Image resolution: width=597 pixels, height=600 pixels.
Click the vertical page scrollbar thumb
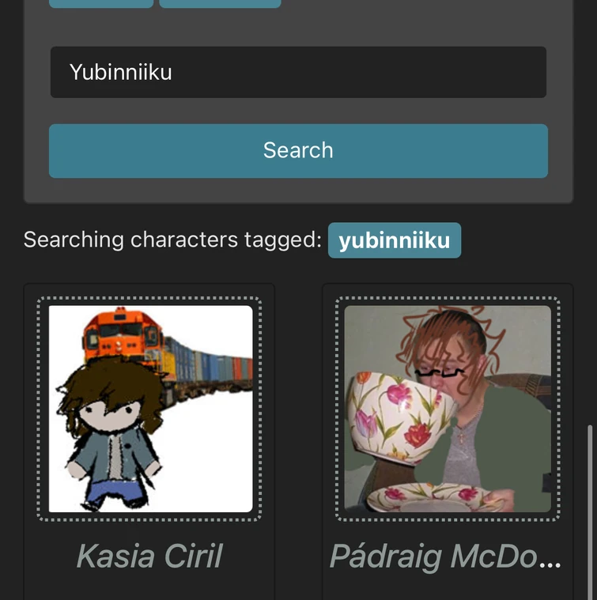(590, 511)
